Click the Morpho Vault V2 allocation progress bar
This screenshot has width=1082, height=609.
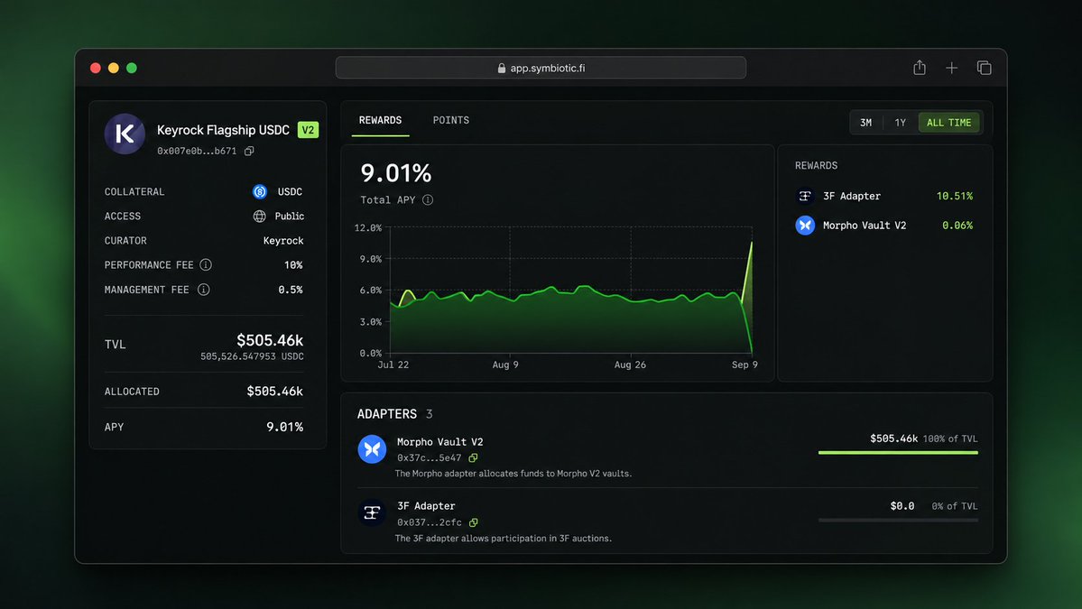898,452
